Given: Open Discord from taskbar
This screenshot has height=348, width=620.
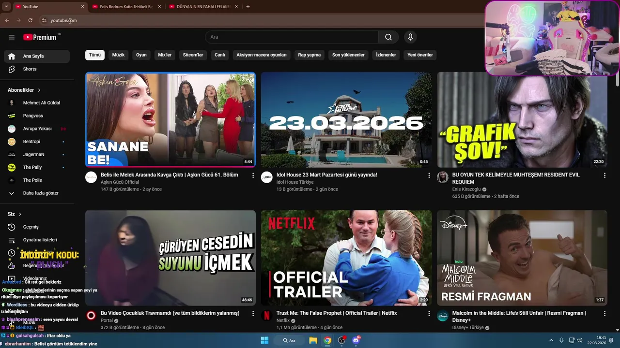Looking at the screenshot, I should 356,340.
